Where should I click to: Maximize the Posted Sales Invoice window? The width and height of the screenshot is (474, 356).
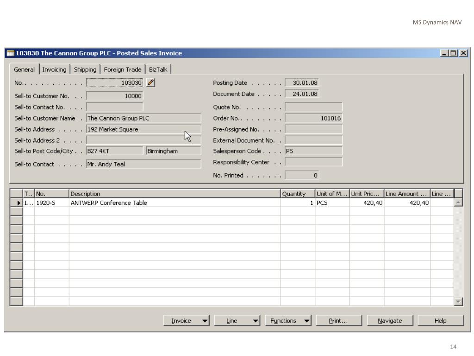pyautogui.click(x=453, y=53)
